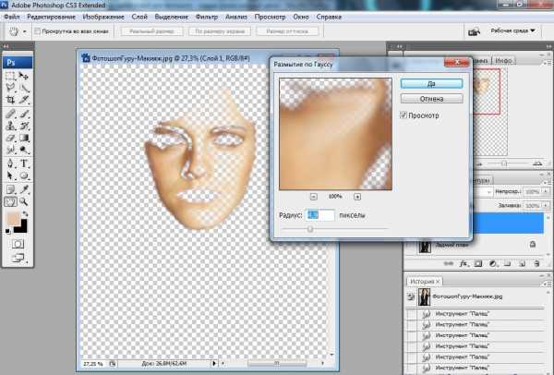Select the Path Selection arrow tool
This screenshot has width=554, height=375.
point(10,175)
